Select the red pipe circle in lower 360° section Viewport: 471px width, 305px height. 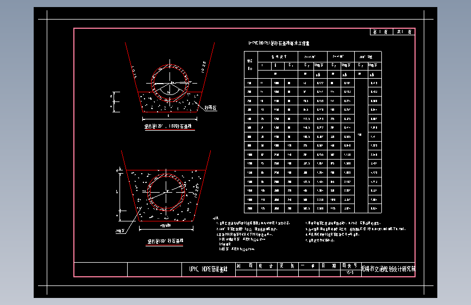point(166,192)
